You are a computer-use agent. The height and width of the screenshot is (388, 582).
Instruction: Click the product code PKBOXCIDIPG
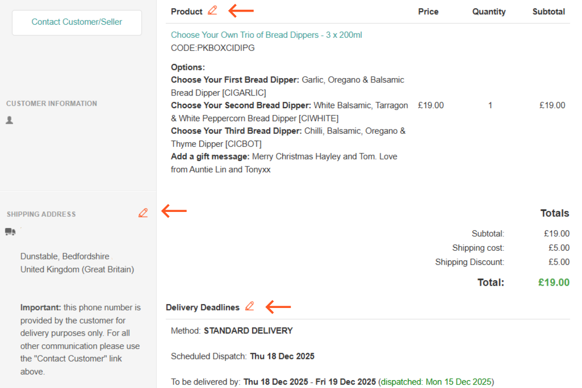[x=213, y=48]
